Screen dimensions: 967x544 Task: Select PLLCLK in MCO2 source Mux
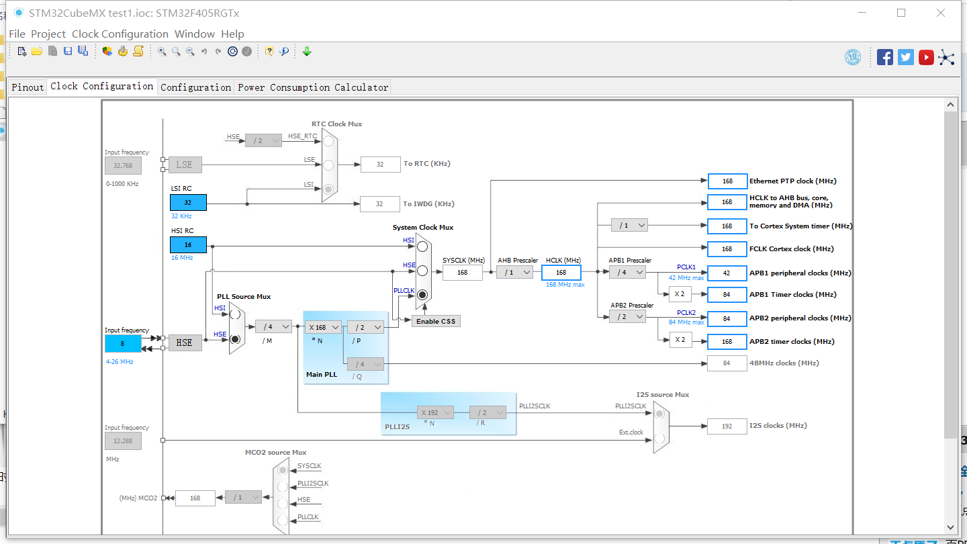point(283,520)
